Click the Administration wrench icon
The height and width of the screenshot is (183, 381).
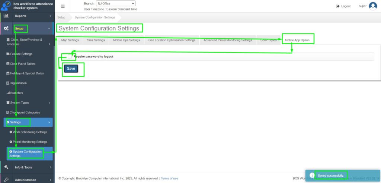[6, 180]
